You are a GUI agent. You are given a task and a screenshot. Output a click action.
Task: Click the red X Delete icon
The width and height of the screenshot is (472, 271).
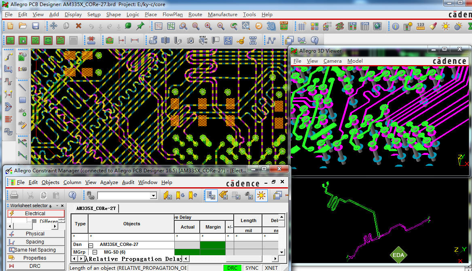(78, 26)
